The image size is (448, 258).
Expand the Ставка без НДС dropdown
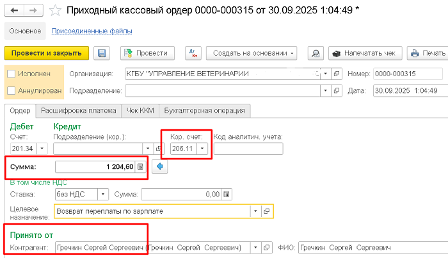click(103, 194)
